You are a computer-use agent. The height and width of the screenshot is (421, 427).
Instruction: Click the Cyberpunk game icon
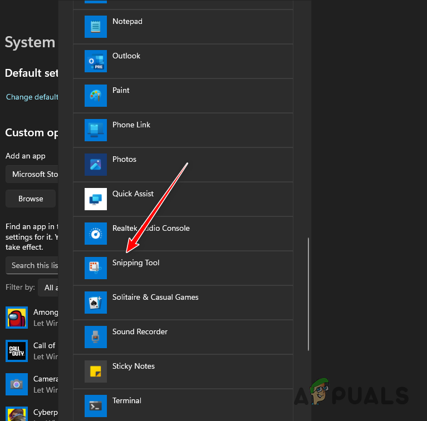coord(17,414)
